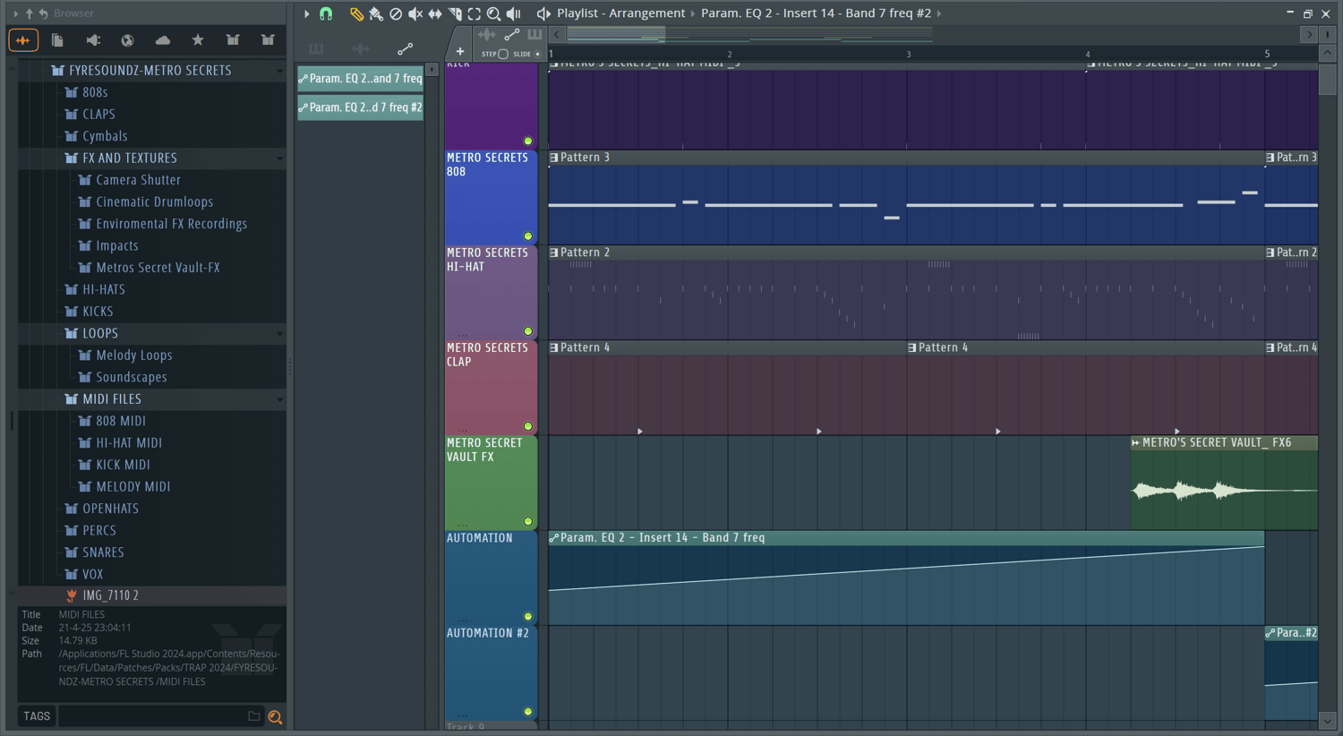Click the cloud icon in Browser toolbar
1343x736 pixels.
tap(162, 40)
